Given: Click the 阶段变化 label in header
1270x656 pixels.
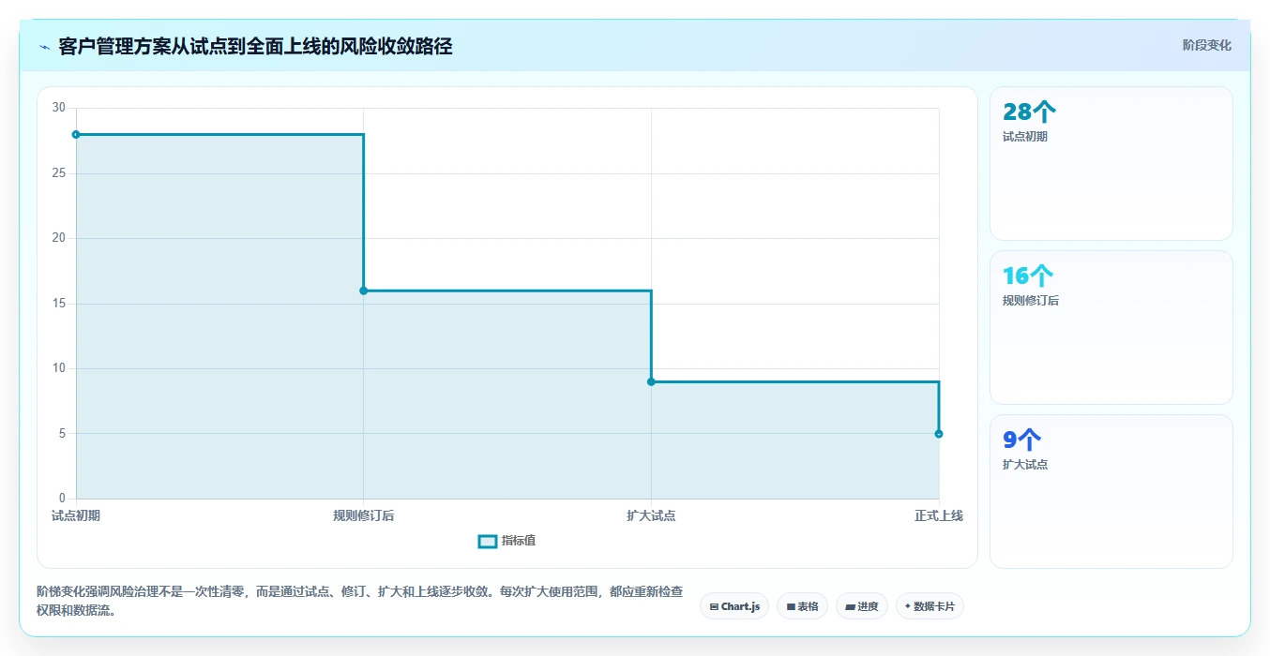Looking at the screenshot, I should tap(1206, 45).
